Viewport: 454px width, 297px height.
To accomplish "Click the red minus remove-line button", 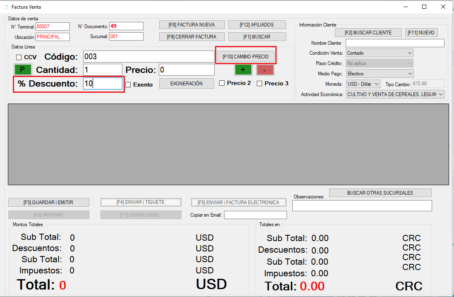I will coord(265,70).
